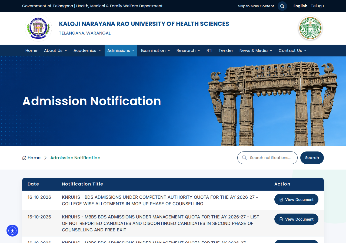
Task: Open the accessibility options widget
Action: pos(12,231)
